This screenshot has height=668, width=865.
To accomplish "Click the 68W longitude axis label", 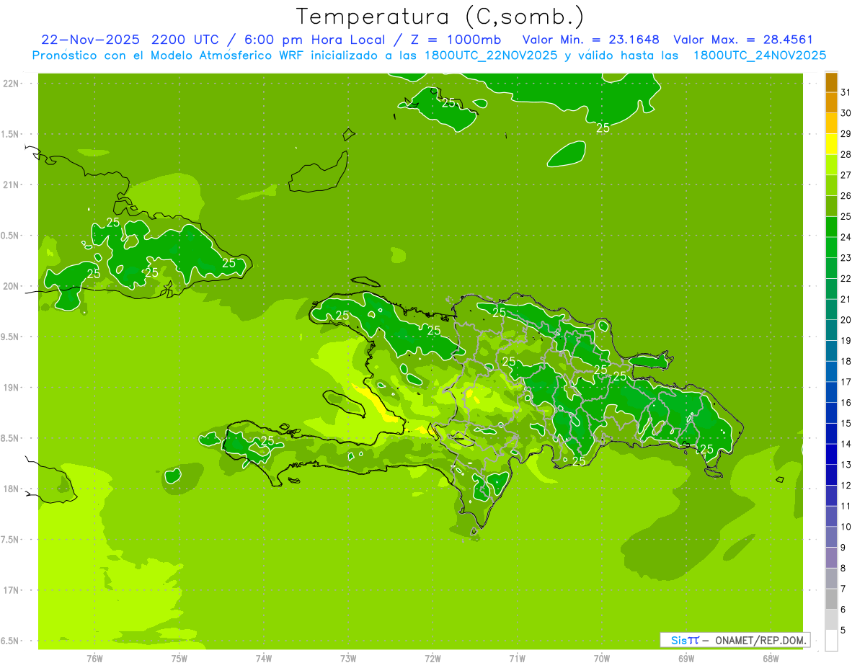I will 771,658.
